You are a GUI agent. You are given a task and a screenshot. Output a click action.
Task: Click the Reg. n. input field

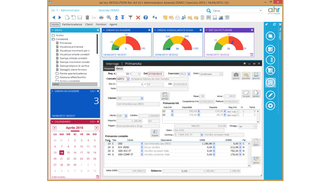(x=122, y=74)
